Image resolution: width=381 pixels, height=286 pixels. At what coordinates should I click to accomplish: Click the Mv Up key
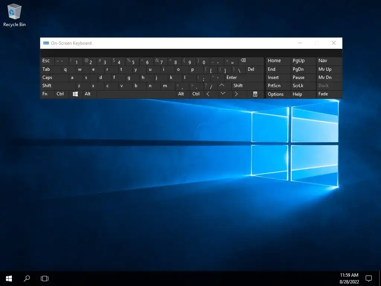click(329, 69)
